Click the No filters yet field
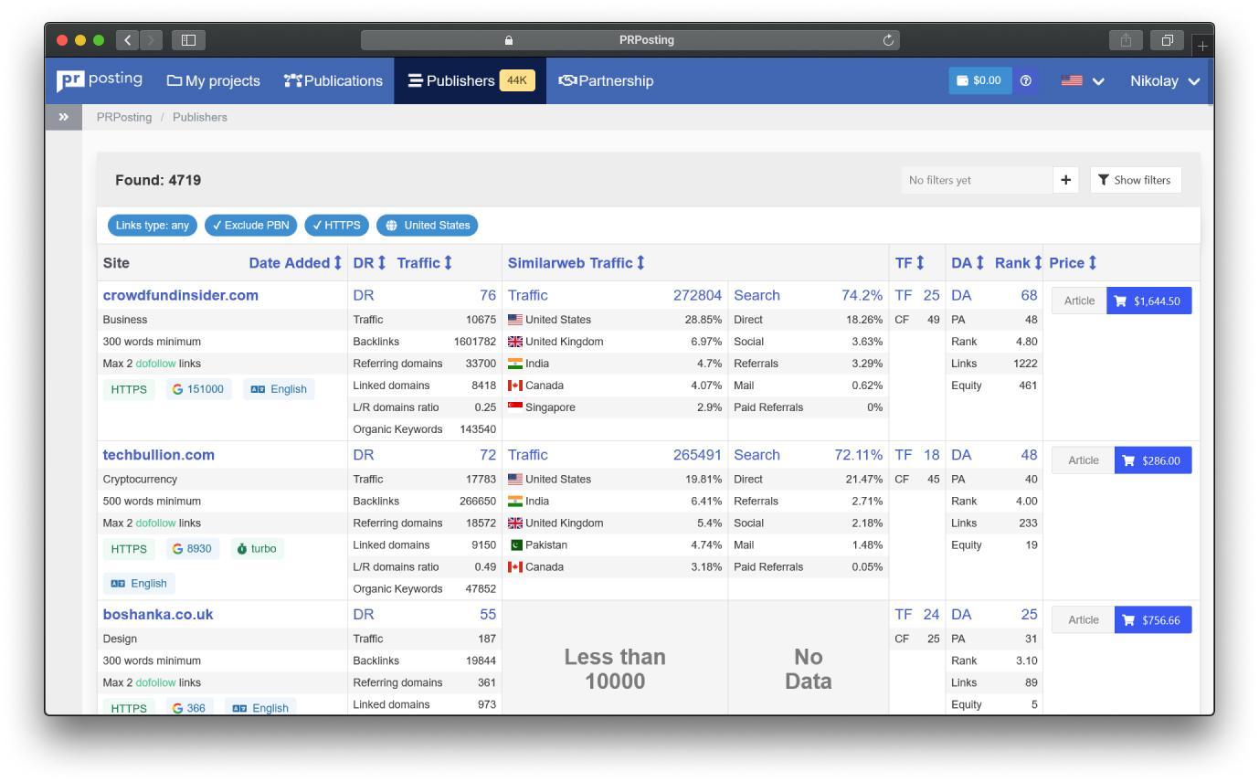This screenshot has height=782, width=1259. coord(977,180)
